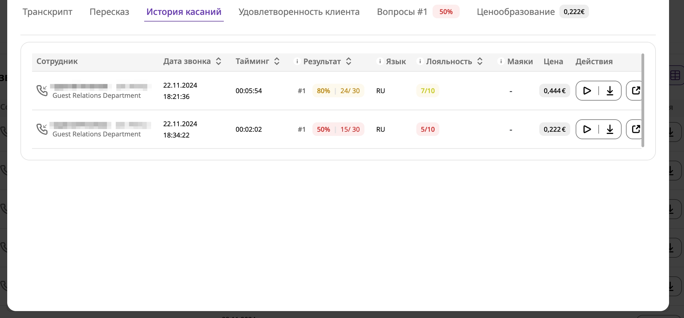Click info icon next to Лояльность
684x318 pixels.
point(420,61)
